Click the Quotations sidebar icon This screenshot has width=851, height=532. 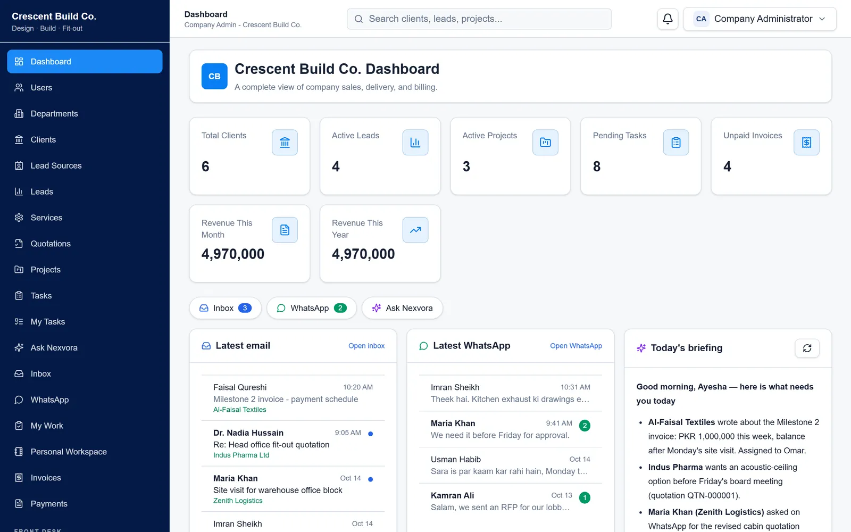(x=19, y=244)
